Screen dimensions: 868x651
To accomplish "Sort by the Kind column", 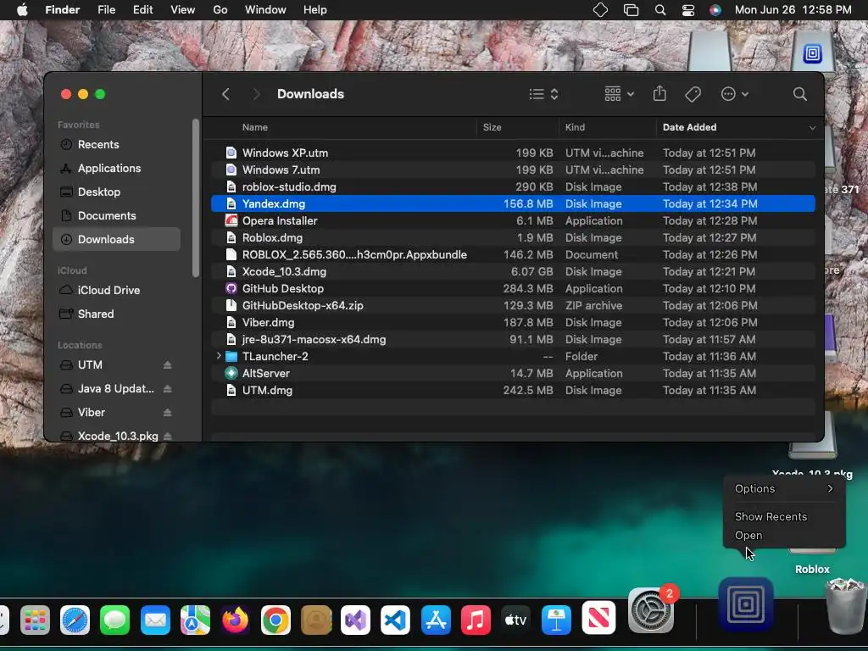I will (x=575, y=127).
